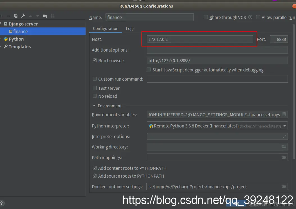Open help question mark button

click(x=1, y=203)
